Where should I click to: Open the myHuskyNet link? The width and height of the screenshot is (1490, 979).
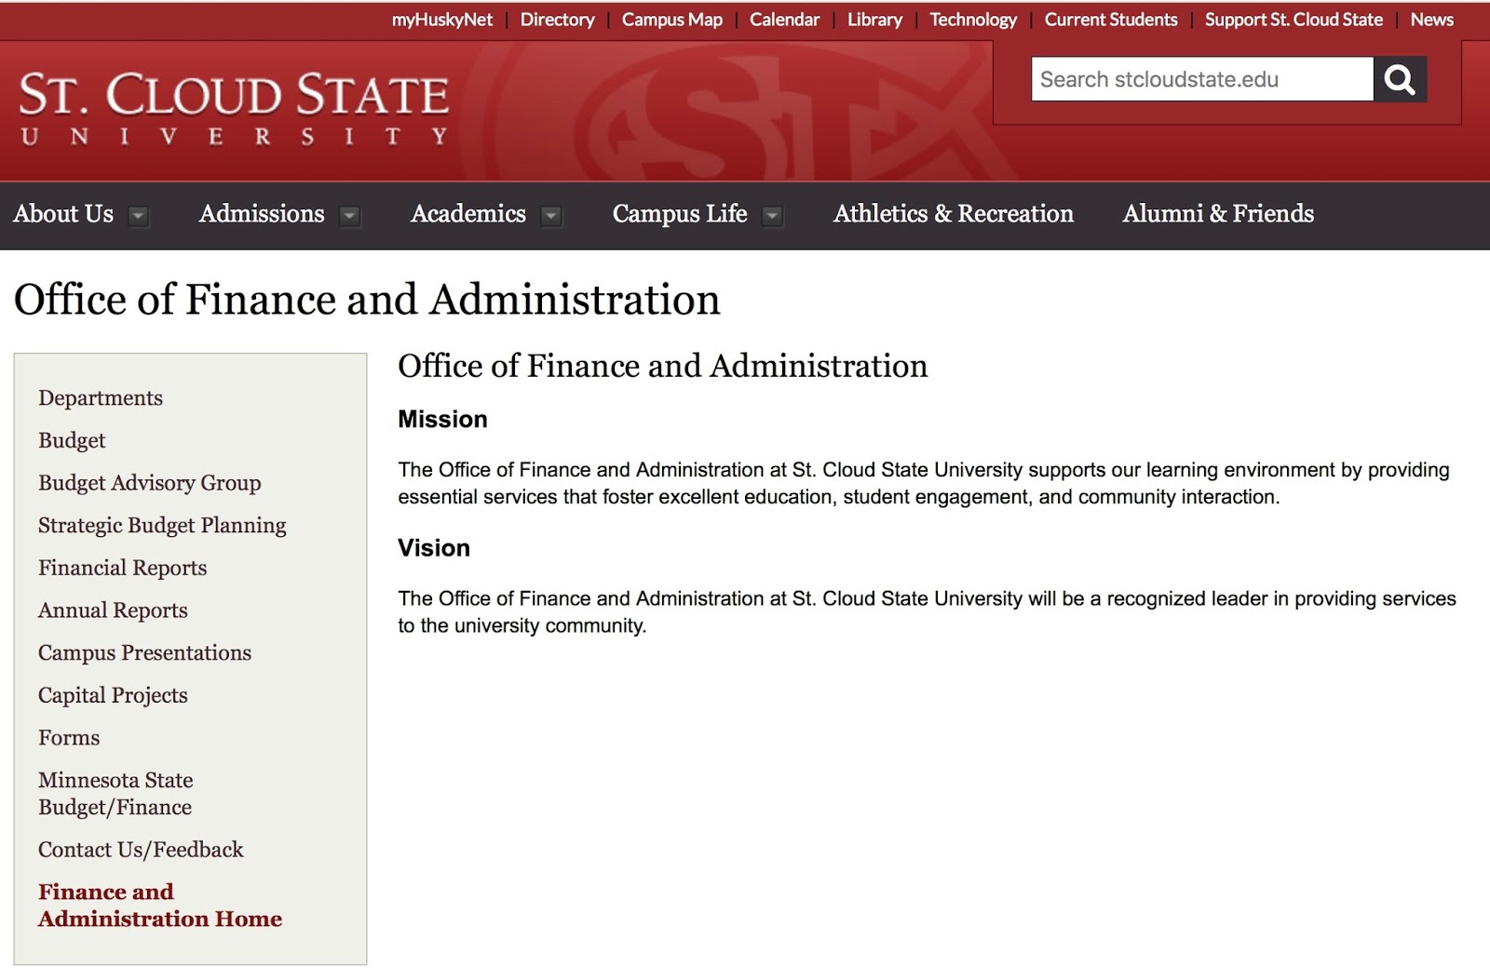point(442,20)
